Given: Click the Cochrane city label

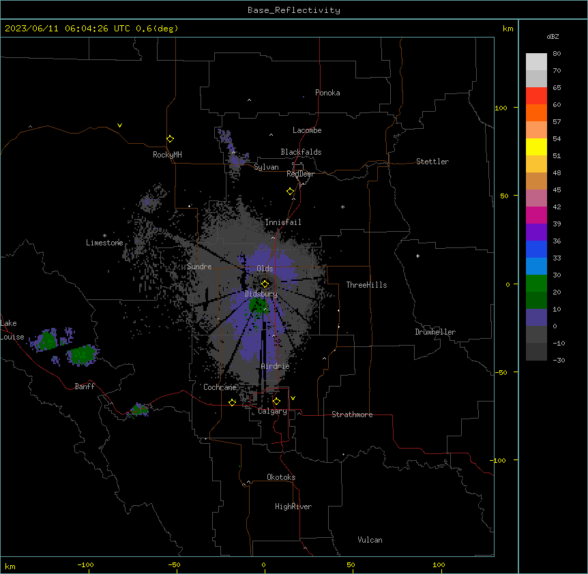Looking at the screenshot, I should [x=220, y=387].
